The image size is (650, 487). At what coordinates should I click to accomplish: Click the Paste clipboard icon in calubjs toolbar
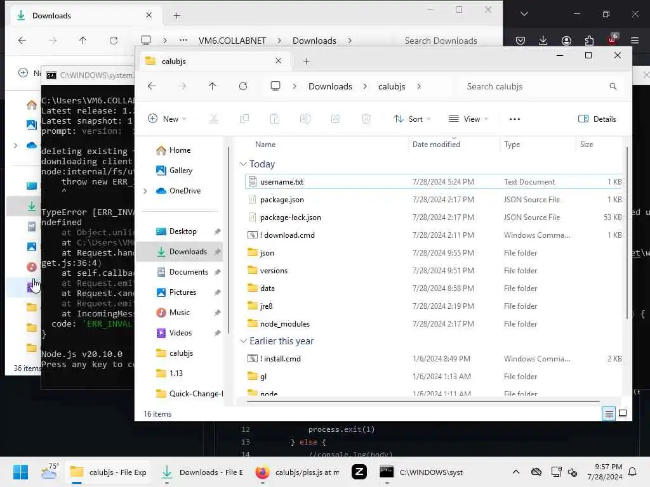(274, 119)
